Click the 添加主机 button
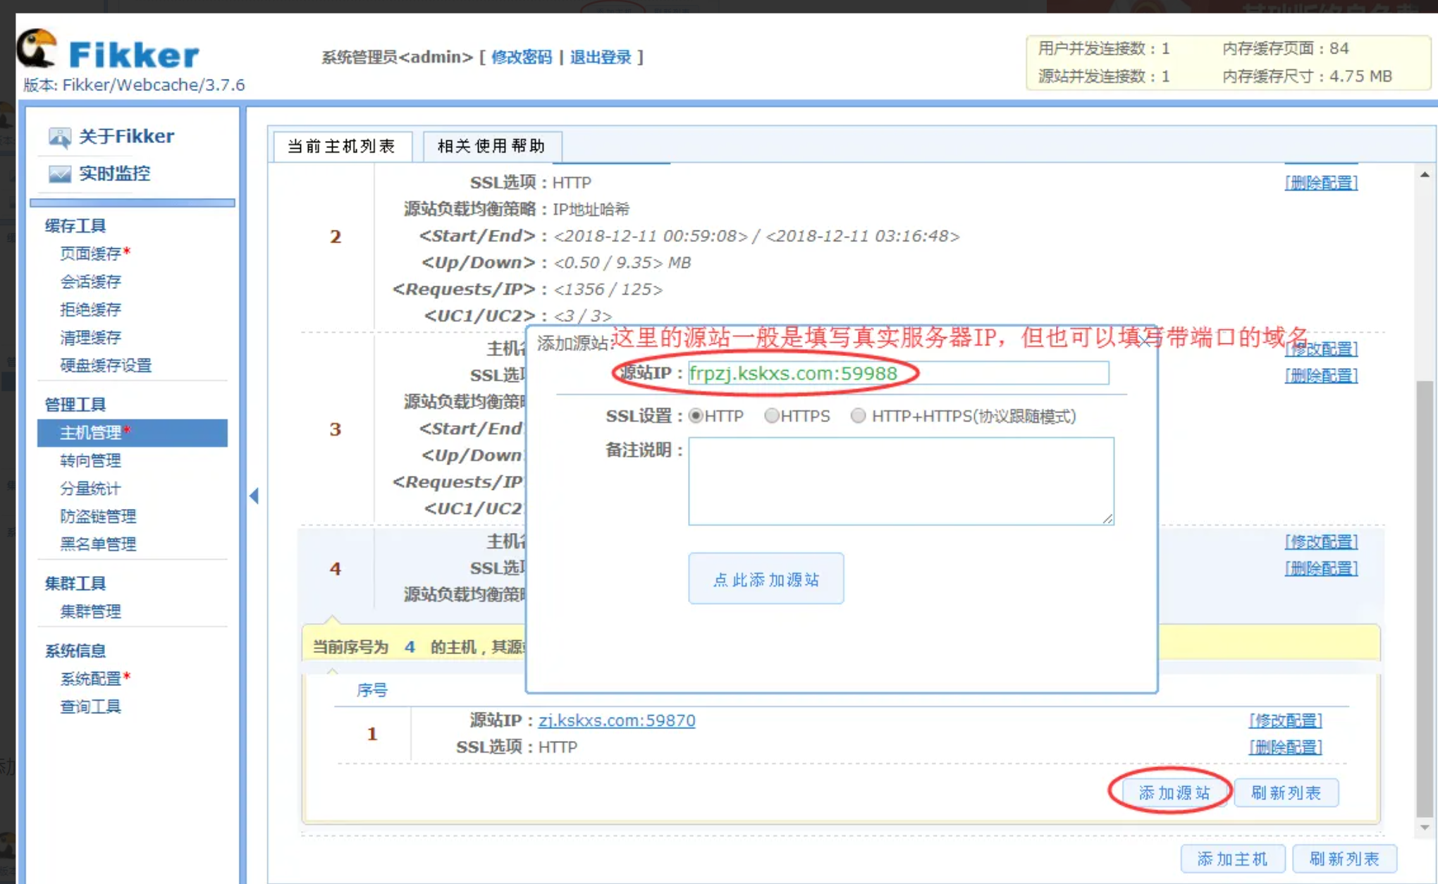Image resolution: width=1438 pixels, height=884 pixels. coord(1233,859)
